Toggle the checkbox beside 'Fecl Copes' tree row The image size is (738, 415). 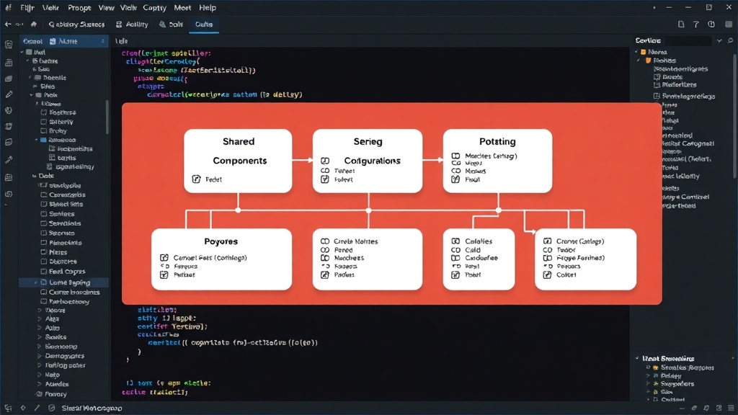tap(44, 272)
